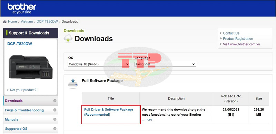Visit www.brother.com.vn link
This screenshot has height=134, width=276.
click(x=241, y=44)
